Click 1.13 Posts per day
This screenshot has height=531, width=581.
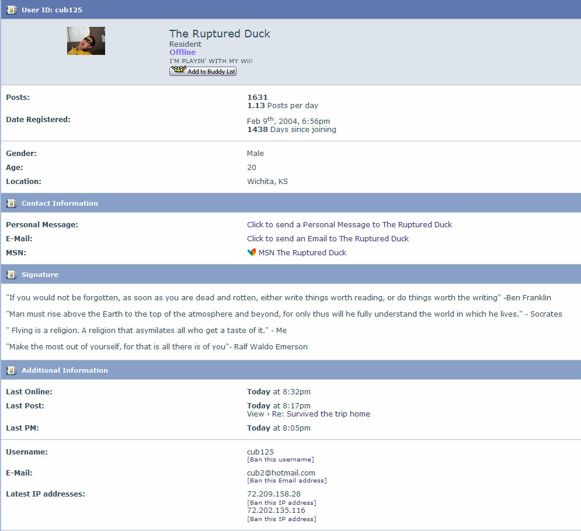[283, 106]
